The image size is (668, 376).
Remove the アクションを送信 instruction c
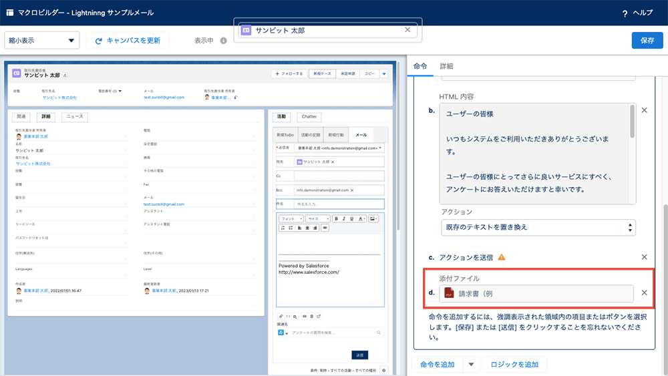click(x=644, y=257)
